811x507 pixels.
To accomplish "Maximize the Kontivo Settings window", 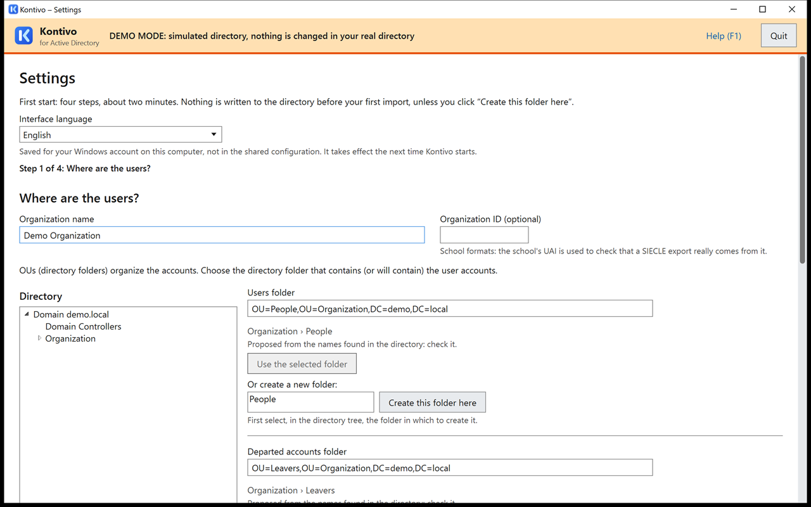I will [x=763, y=10].
